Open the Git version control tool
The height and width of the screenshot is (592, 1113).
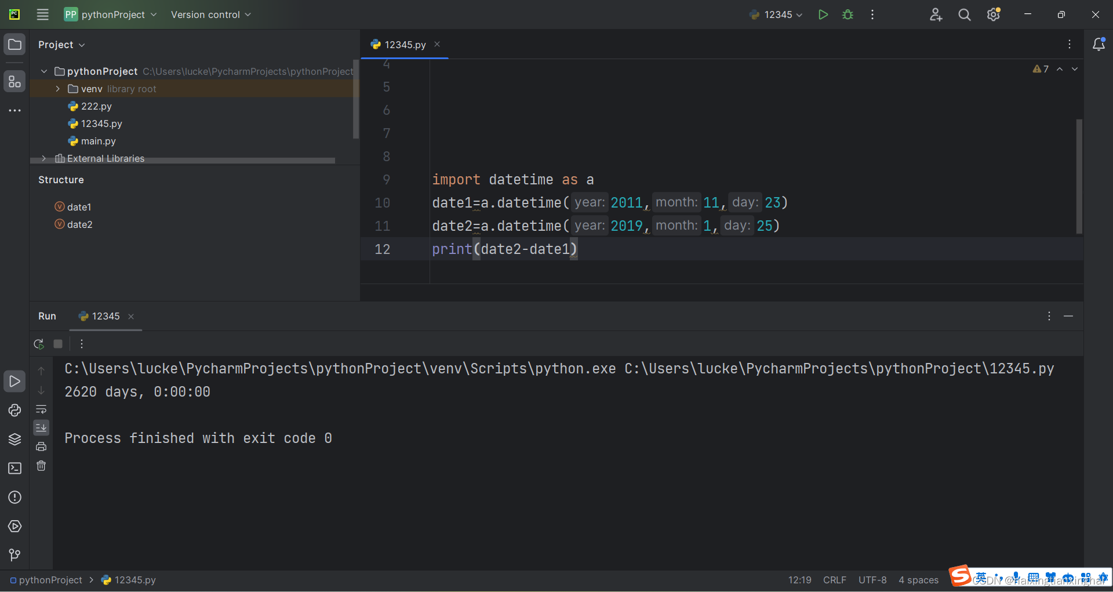point(14,555)
